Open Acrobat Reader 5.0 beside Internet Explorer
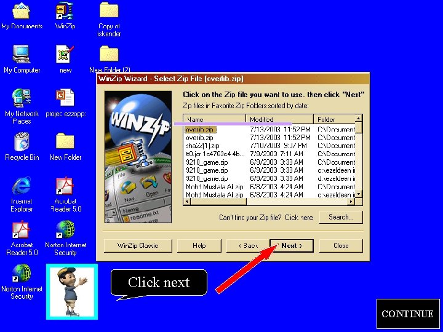This screenshot has width=443, height=332. (66, 194)
